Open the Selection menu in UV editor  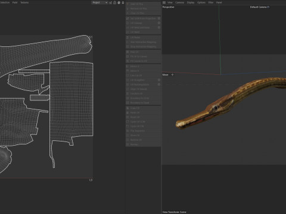5,2
